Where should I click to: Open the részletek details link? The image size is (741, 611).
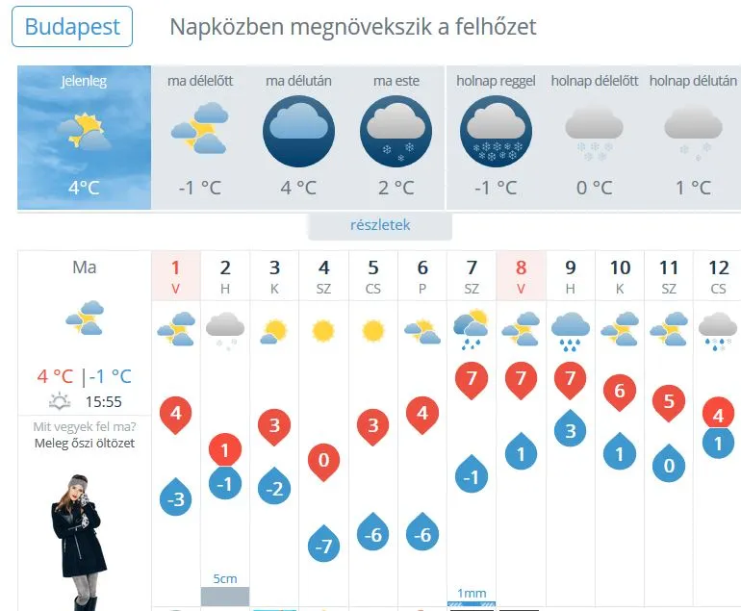pos(380,226)
